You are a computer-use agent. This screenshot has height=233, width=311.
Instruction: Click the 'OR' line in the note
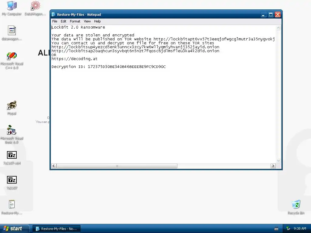pyautogui.click(x=54, y=55)
